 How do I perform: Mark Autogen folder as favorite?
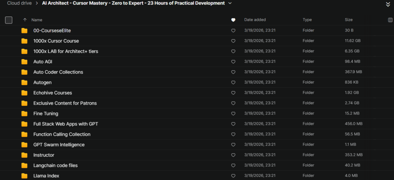pyautogui.click(x=233, y=82)
